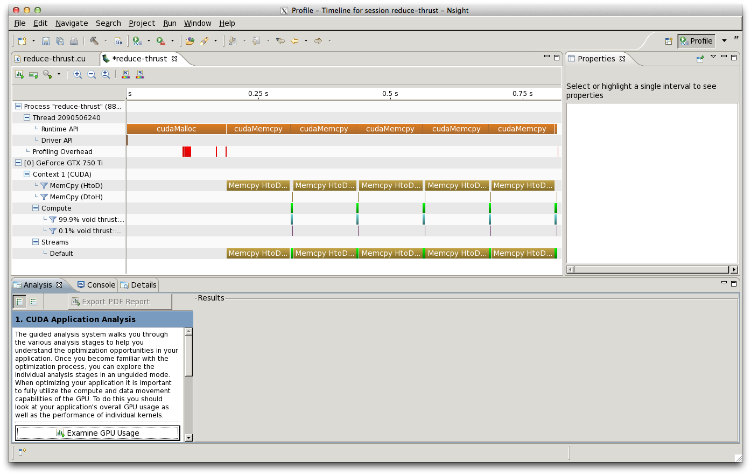The width and height of the screenshot is (751, 475).
Task: Toggle the guided analysis mode button
Action: (x=19, y=302)
